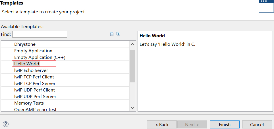Go back with the Back button
This screenshot has height=129, width=274.
coord(162,124)
